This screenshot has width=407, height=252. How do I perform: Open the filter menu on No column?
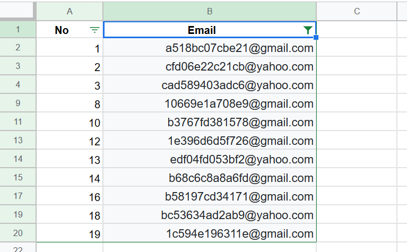[x=94, y=30]
